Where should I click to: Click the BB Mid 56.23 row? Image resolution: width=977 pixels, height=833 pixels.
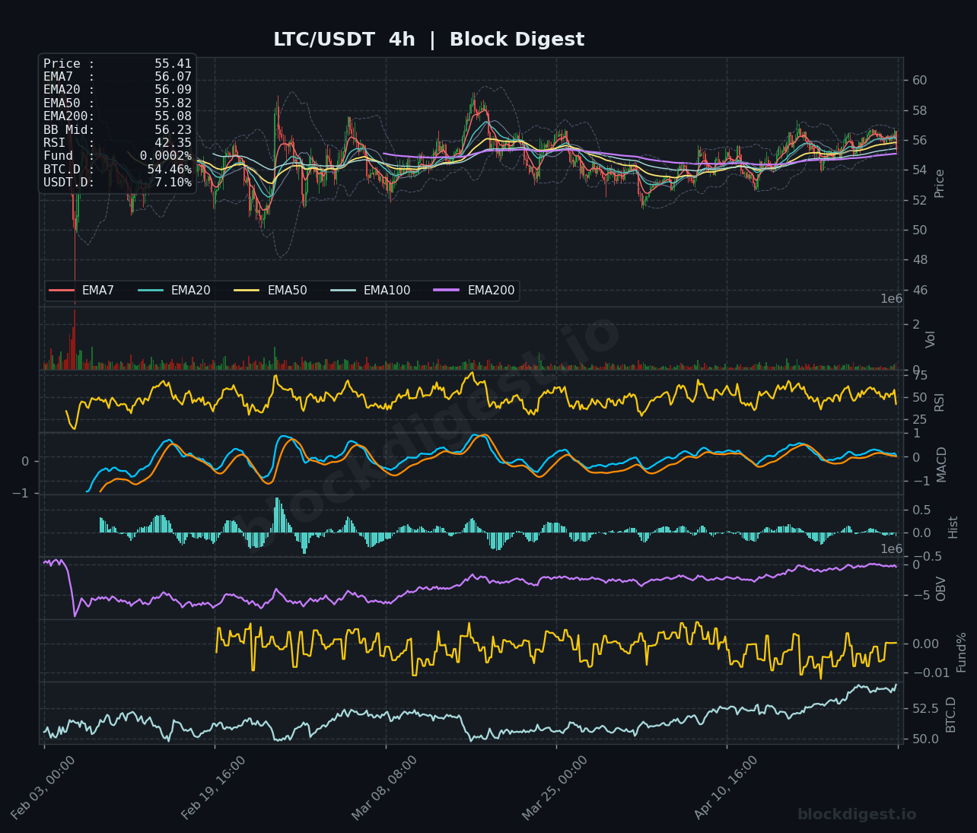[x=117, y=130]
